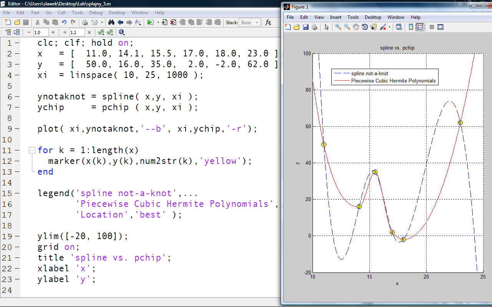This screenshot has height=307, width=492.
Task: Toggle the Edit Plot arrow tool
Action: [327, 27]
